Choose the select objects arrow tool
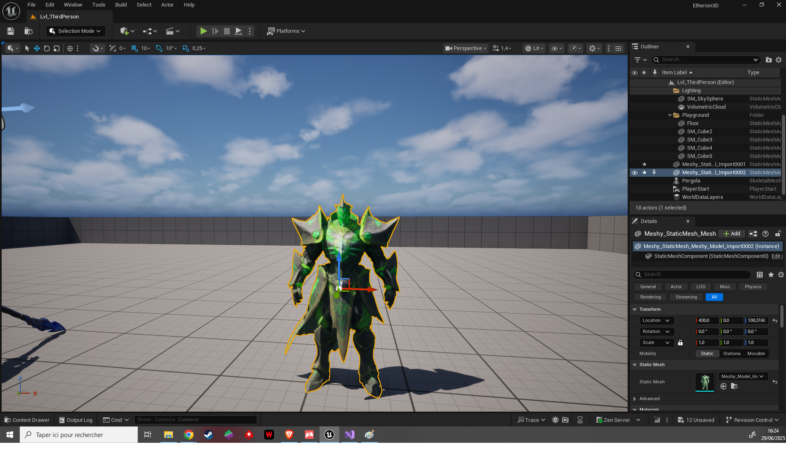 click(27, 48)
